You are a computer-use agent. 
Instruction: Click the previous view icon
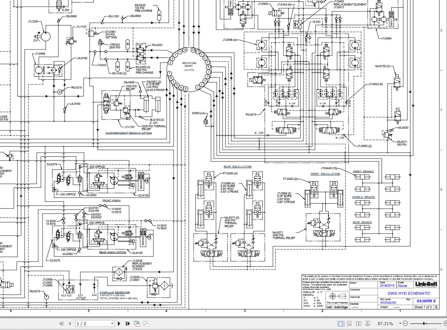click(137, 323)
